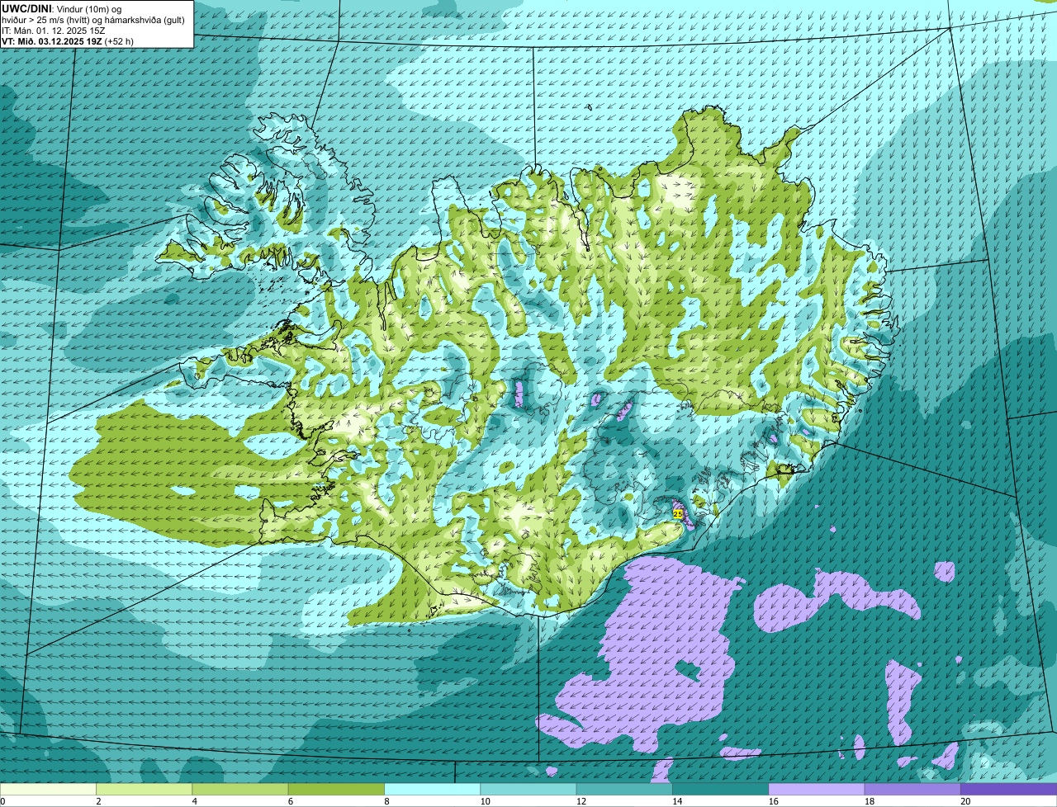Select the 10–12 m/s turquoise scale swatch
This screenshot has width=1057, height=807.
tap(528, 790)
